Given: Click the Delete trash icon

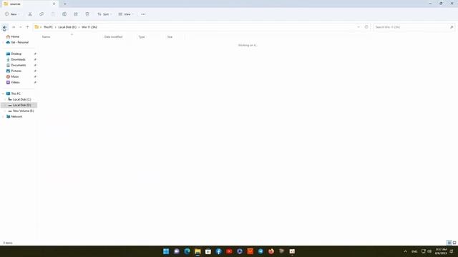Looking at the screenshot, I should (87, 14).
